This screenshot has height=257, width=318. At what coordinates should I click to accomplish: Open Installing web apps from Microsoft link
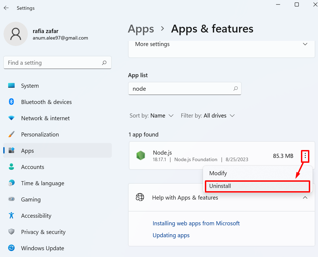pyautogui.click(x=196, y=223)
